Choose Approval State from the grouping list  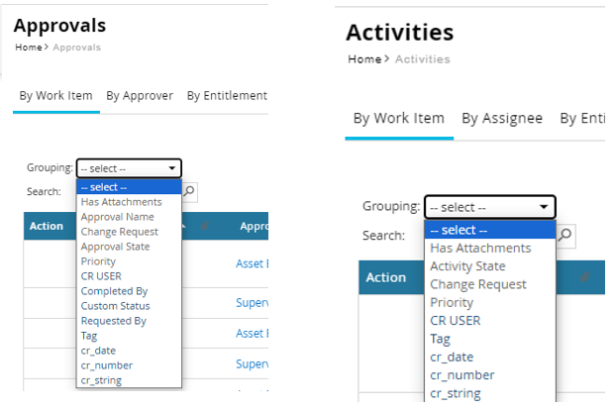pos(115,247)
